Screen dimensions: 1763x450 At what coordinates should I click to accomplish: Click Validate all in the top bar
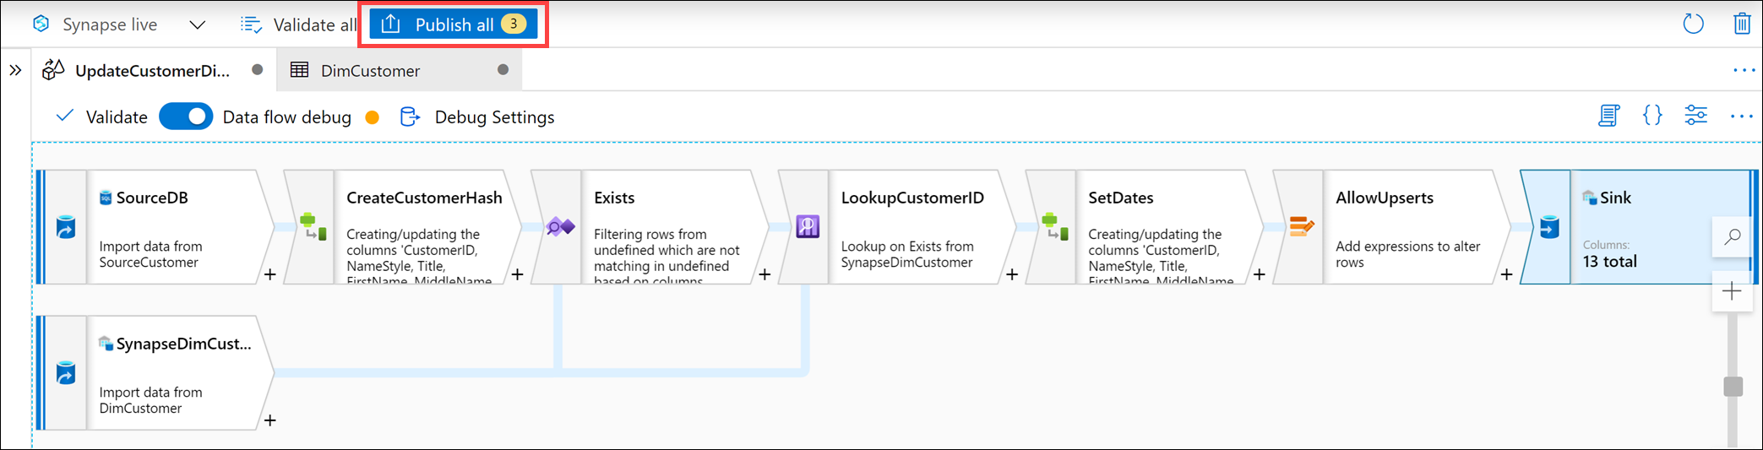point(298,24)
